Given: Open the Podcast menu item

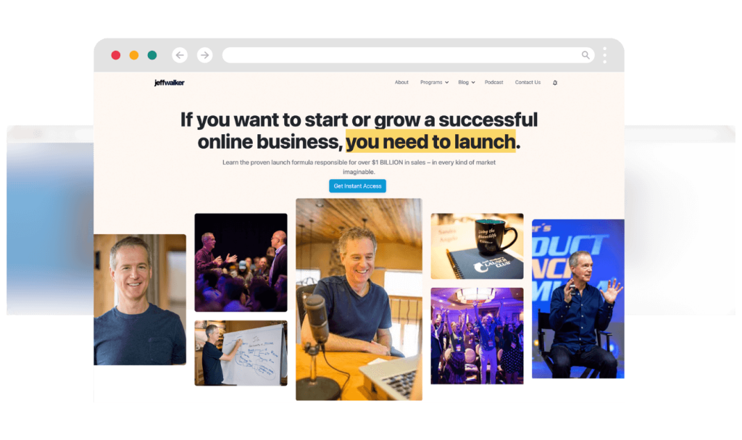Looking at the screenshot, I should (x=493, y=83).
